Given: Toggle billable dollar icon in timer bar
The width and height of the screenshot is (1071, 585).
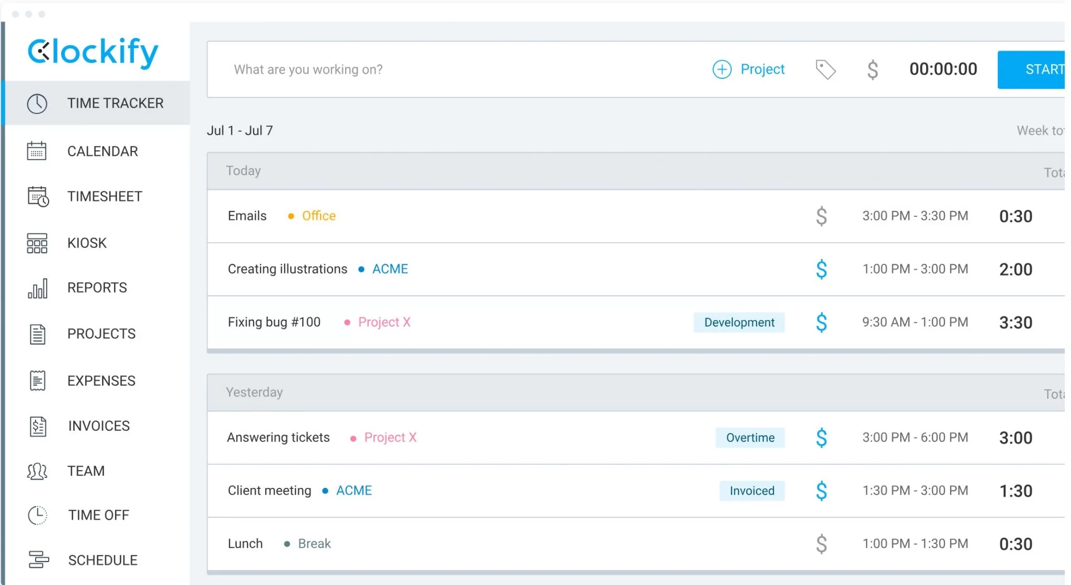Looking at the screenshot, I should [872, 69].
